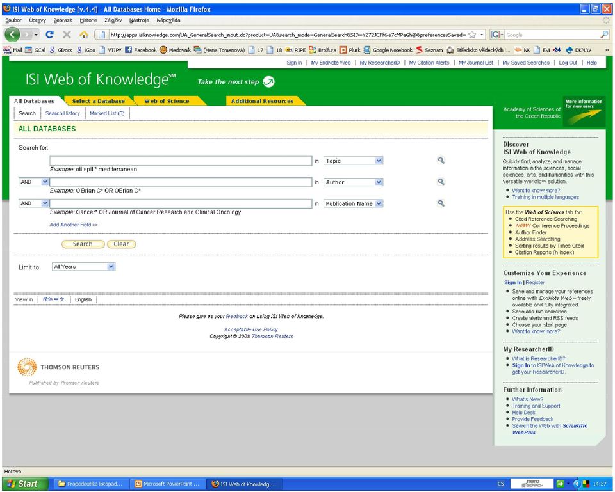Click the feedback link
The image size is (615, 492).
tap(237, 316)
